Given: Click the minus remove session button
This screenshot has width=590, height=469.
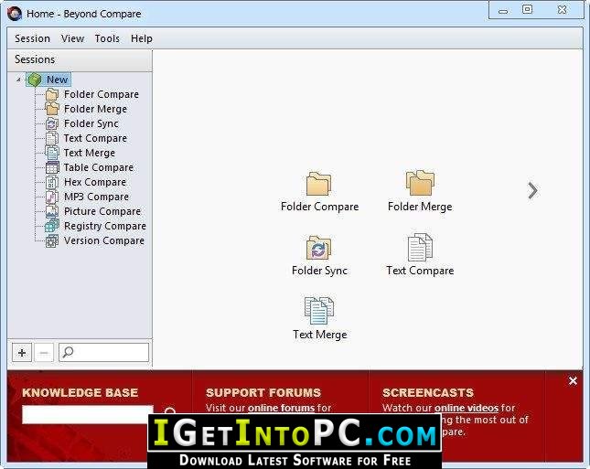Looking at the screenshot, I should tap(44, 353).
